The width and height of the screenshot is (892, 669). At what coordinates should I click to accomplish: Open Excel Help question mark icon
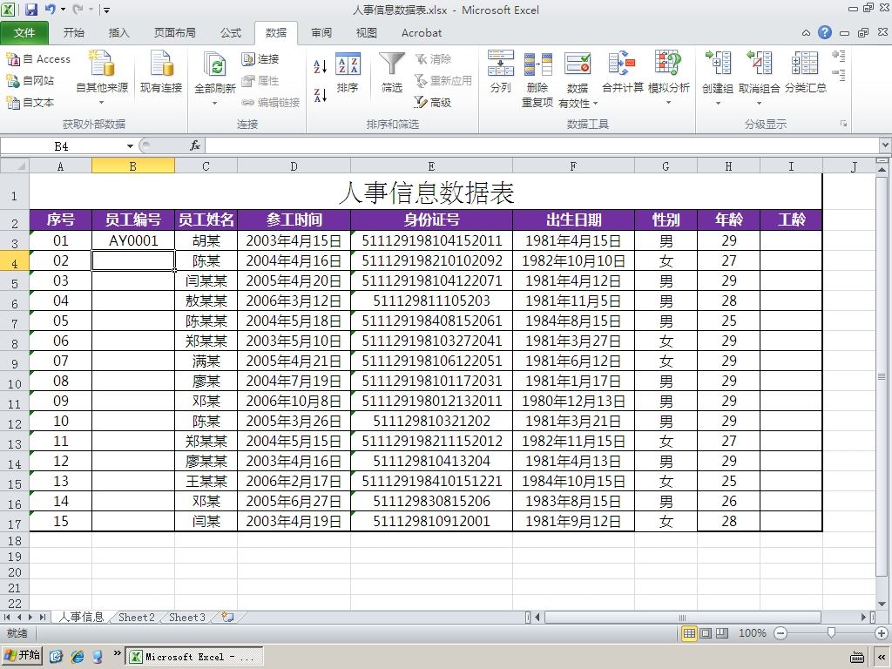point(825,32)
